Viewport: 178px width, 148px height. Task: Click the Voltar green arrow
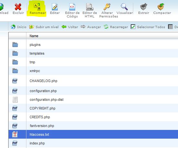coord(70,27)
